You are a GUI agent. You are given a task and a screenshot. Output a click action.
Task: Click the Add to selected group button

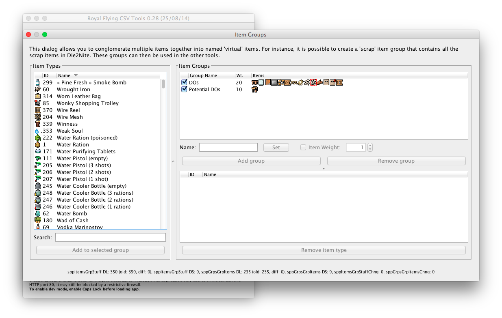click(x=100, y=250)
